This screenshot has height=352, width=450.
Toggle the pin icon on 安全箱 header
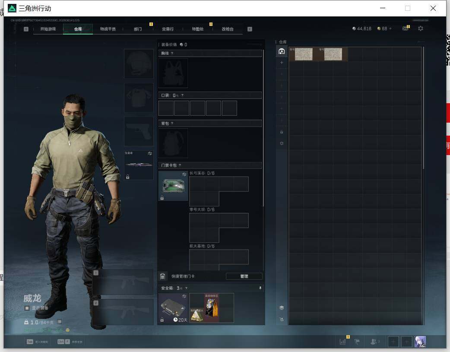[x=260, y=288]
